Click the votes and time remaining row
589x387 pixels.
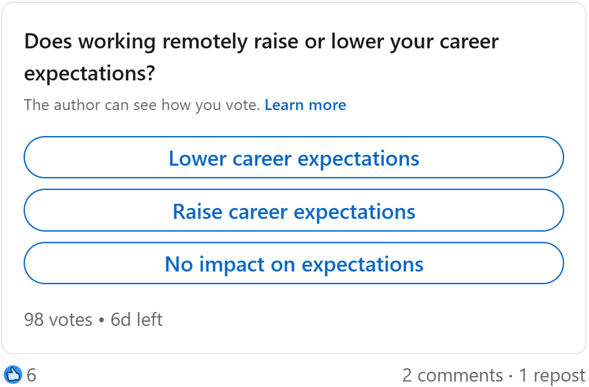[x=93, y=319]
